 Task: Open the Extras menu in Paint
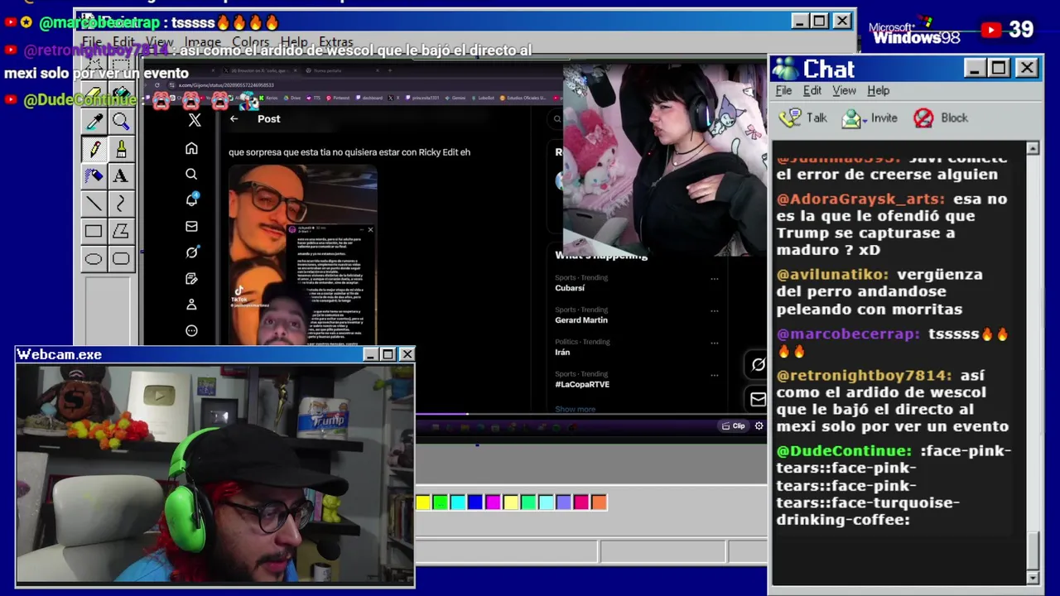pyautogui.click(x=335, y=42)
